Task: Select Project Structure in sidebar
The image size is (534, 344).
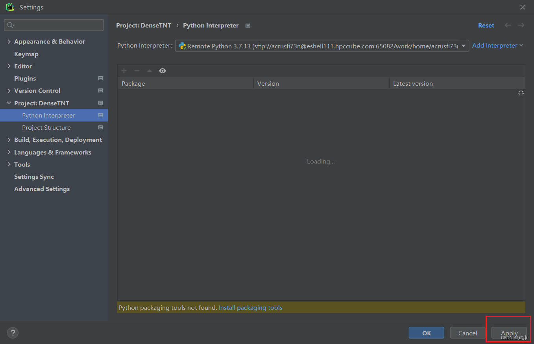Action: 46,127
